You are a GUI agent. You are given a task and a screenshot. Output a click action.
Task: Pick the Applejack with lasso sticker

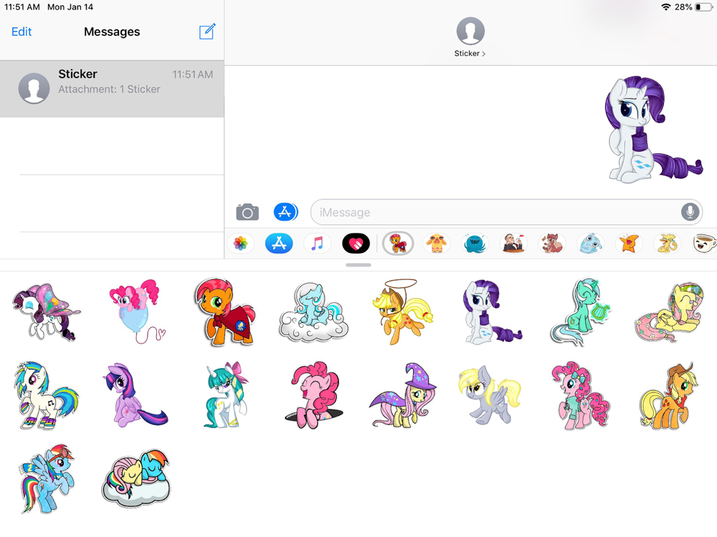403,311
